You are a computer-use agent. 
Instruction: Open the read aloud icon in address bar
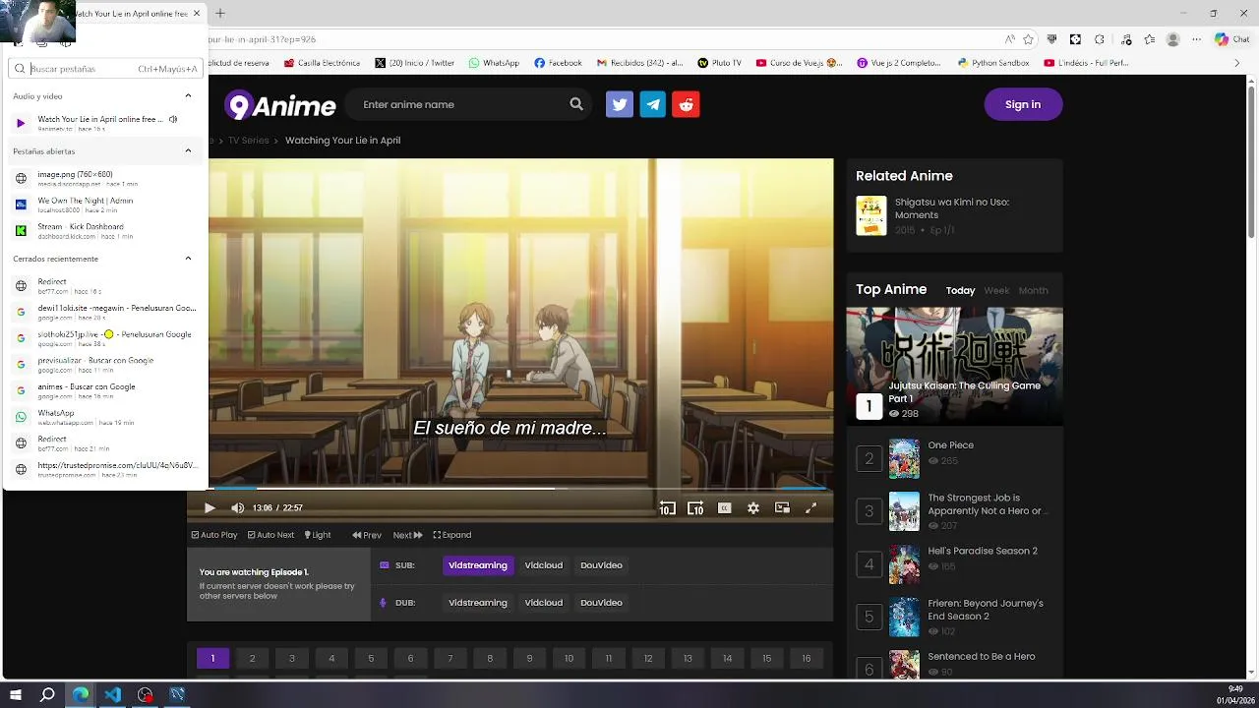point(1009,39)
